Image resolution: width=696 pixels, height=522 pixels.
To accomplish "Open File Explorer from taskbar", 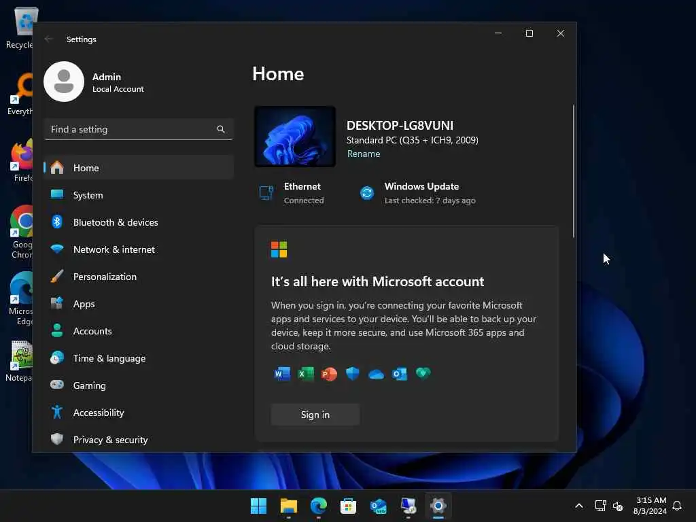I will (288, 506).
